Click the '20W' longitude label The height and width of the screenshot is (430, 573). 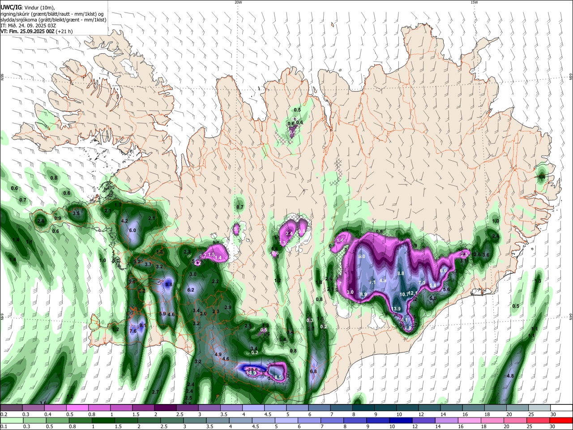click(238, 2)
